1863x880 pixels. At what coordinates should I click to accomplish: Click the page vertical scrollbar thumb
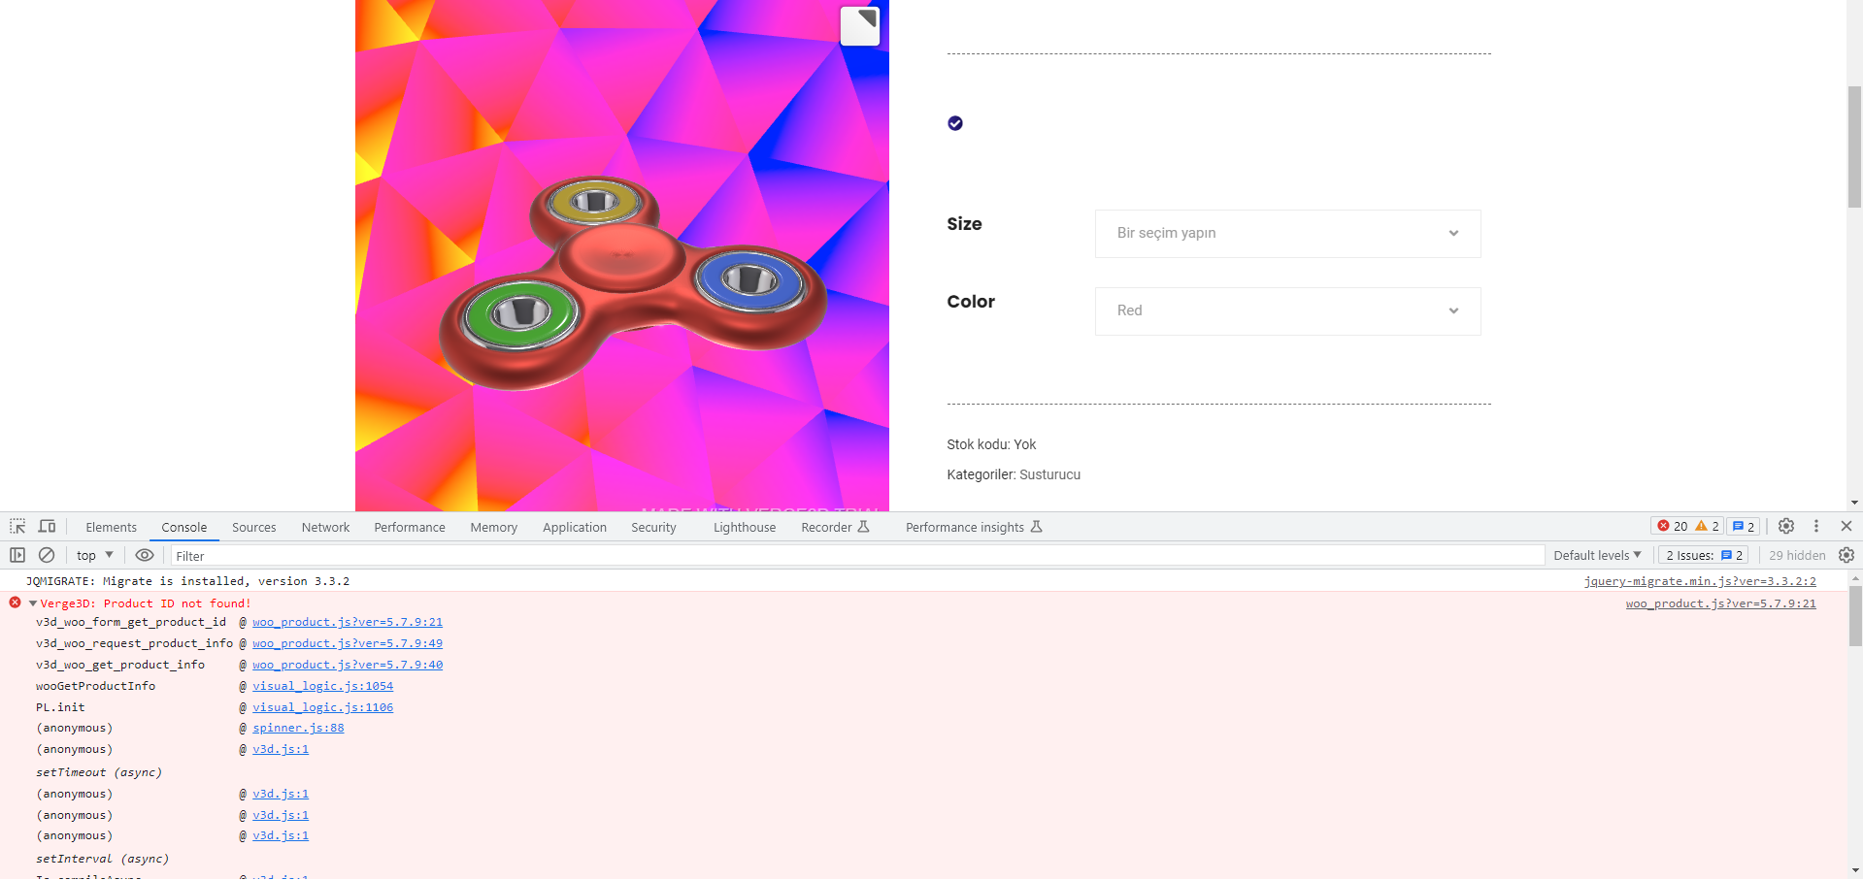1854,147
